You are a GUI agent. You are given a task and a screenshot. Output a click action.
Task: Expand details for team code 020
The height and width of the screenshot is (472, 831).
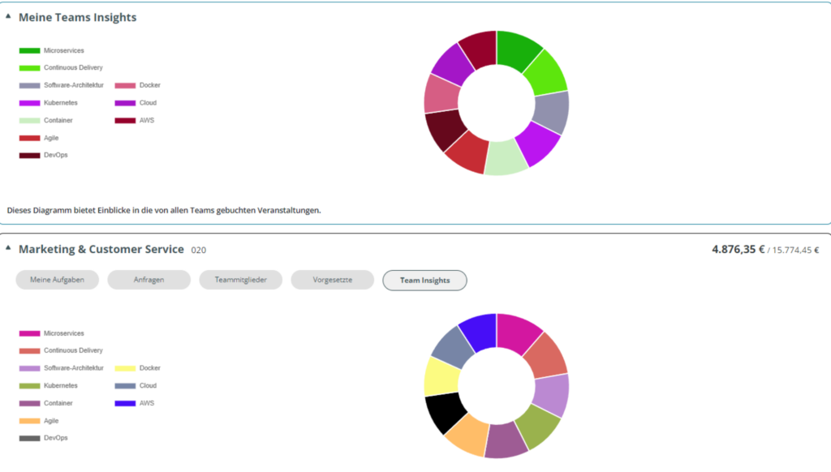[x=197, y=250]
